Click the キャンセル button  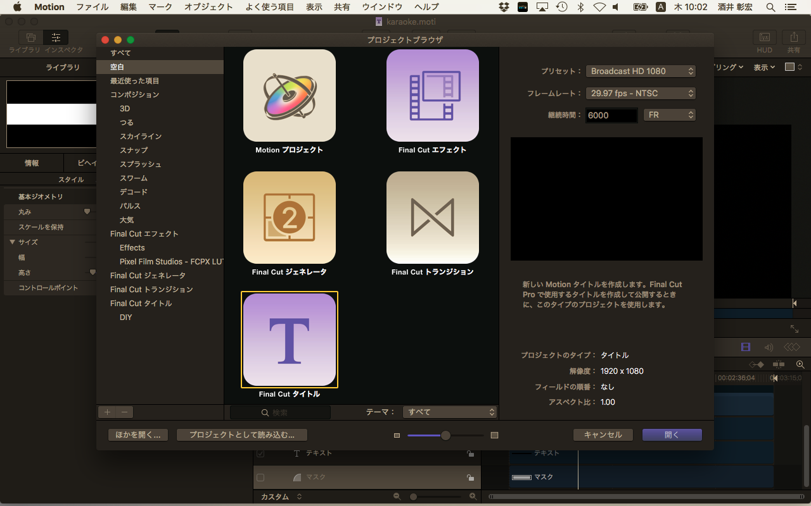tap(603, 435)
